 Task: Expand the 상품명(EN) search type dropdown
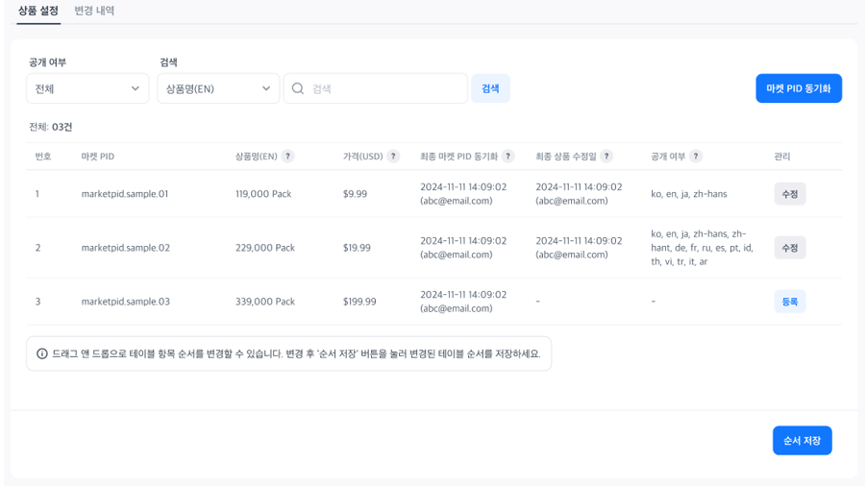[x=218, y=88]
